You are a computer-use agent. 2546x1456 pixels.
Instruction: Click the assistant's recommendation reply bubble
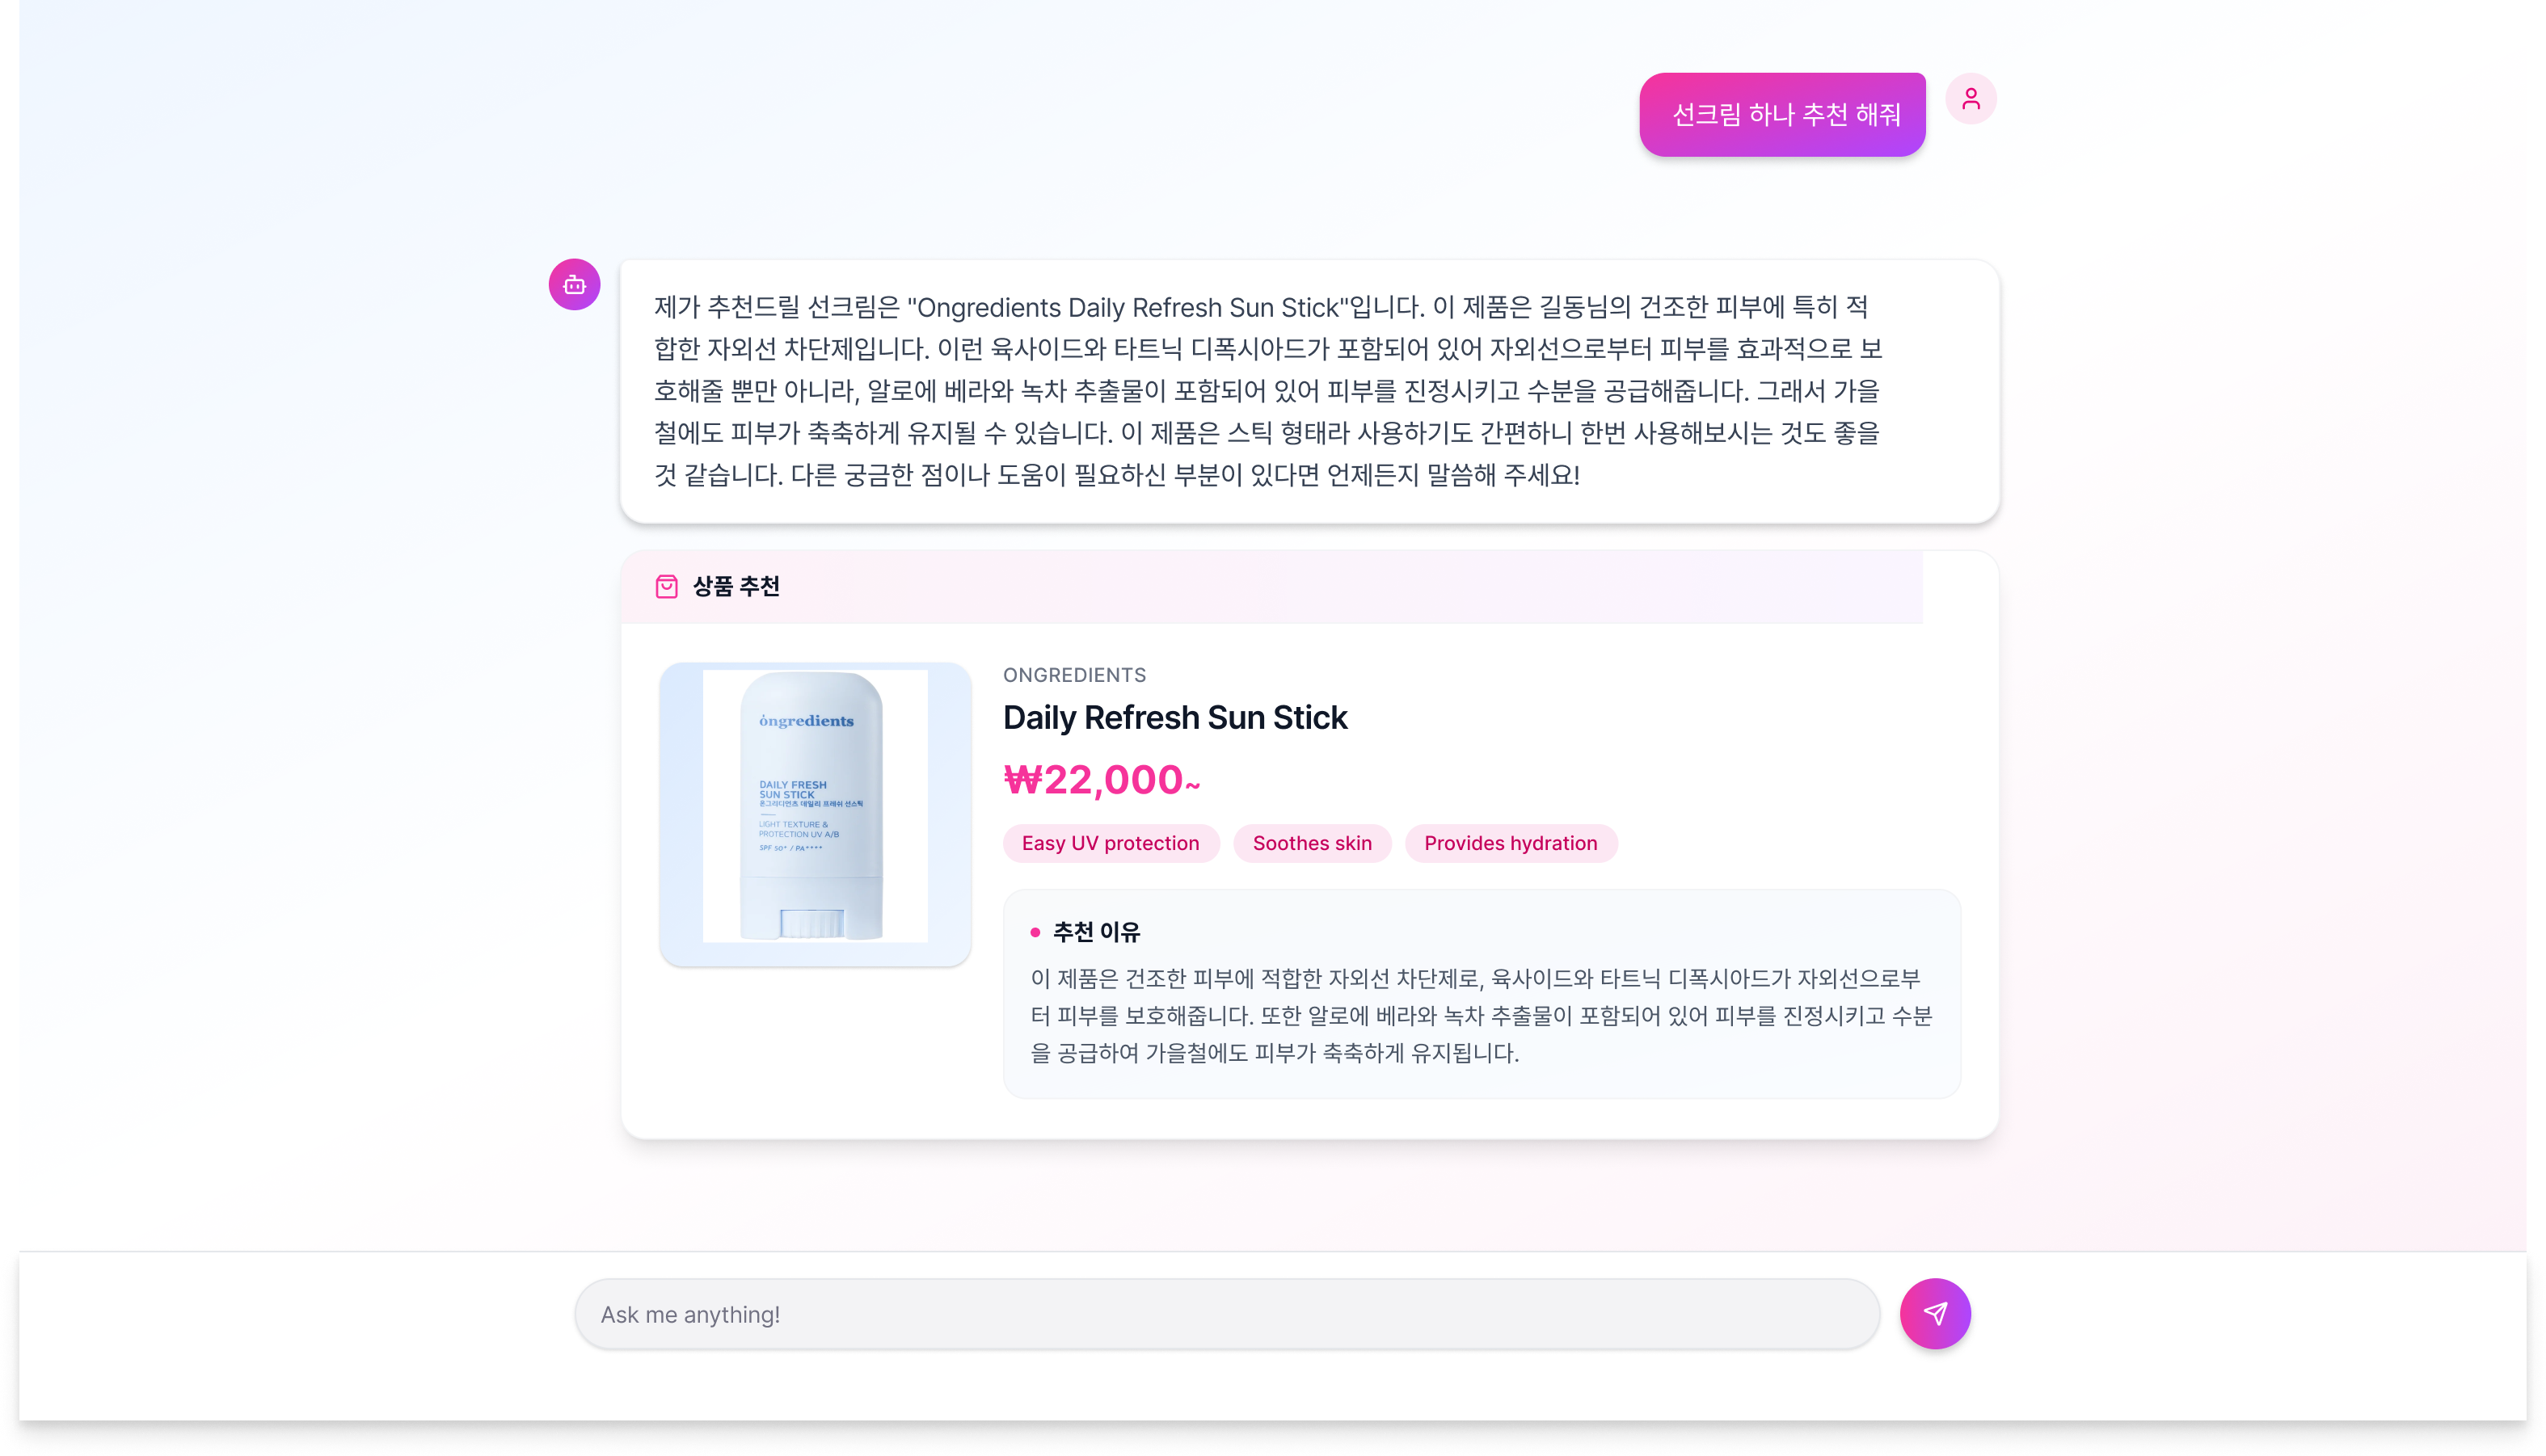[x=1309, y=391]
